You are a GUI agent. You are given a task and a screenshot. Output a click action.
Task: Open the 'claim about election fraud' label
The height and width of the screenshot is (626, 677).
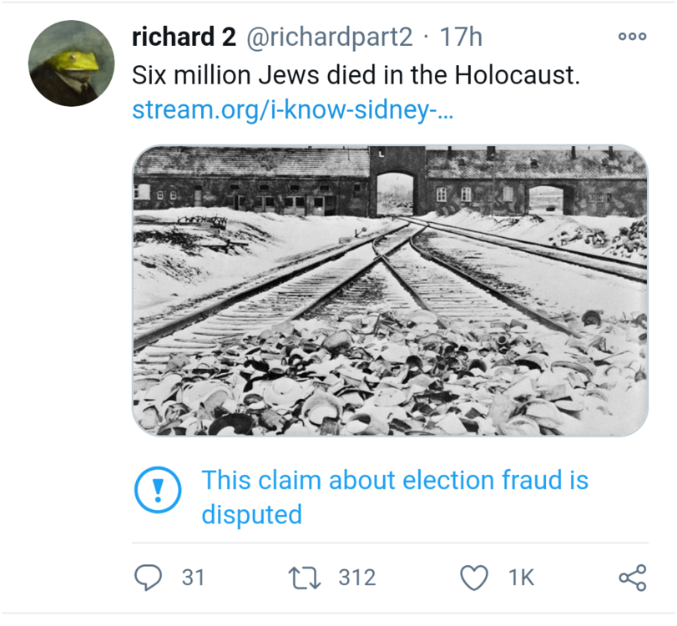click(x=395, y=481)
